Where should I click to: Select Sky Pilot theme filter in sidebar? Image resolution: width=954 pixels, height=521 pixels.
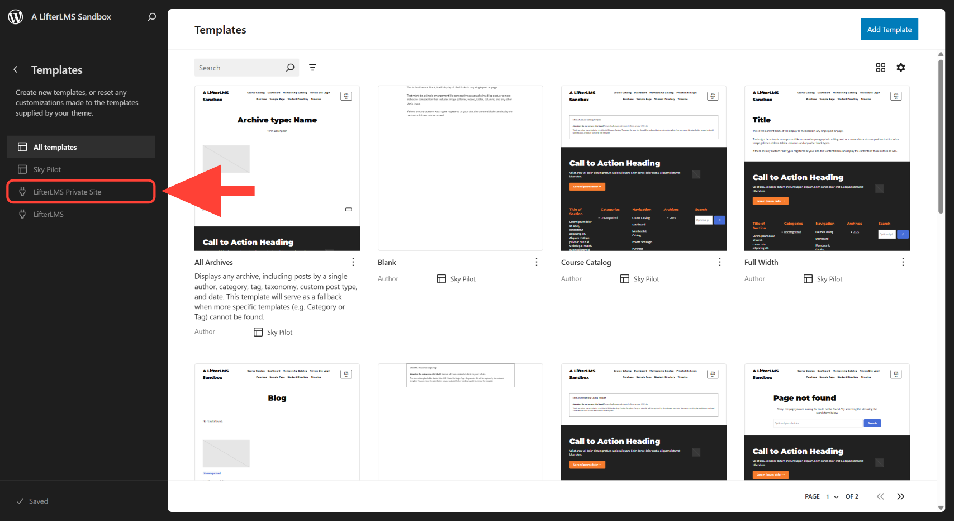pyautogui.click(x=81, y=169)
